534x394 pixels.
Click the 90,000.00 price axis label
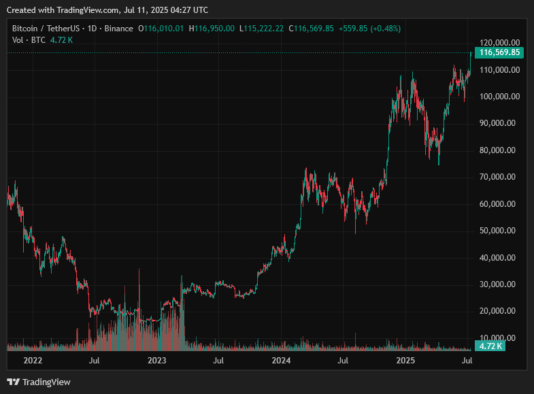click(x=497, y=123)
